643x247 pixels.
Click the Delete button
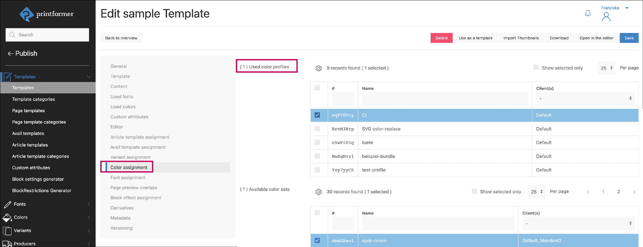[441, 38]
